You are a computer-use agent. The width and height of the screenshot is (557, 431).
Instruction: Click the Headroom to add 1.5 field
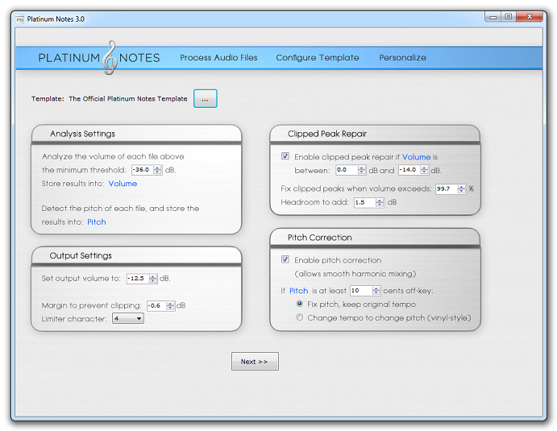[362, 202]
